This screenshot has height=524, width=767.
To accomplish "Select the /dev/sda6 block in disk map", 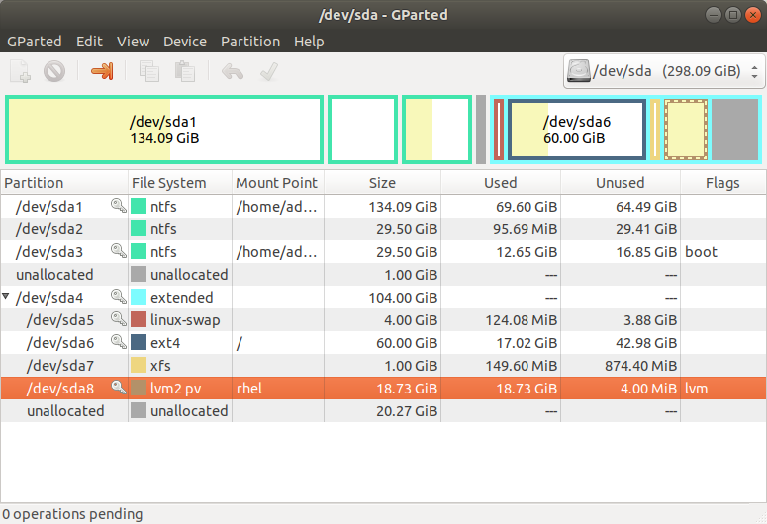I will pos(576,130).
